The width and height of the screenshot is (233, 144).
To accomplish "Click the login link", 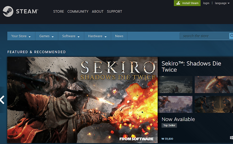I will tap(206, 3).
